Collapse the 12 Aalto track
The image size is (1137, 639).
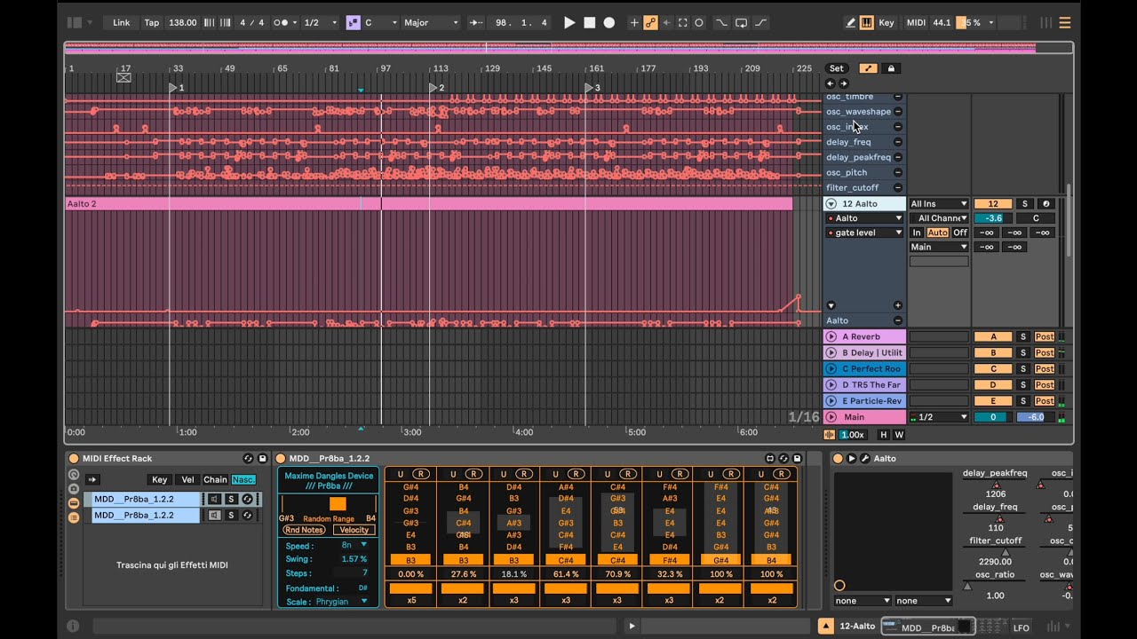pyautogui.click(x=831, y=204)
